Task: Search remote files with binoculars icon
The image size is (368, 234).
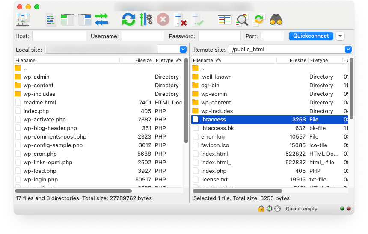Action: 276,19
